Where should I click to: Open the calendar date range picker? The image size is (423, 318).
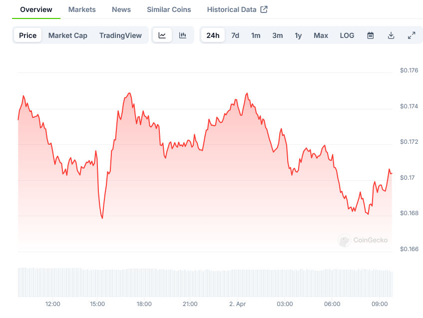click(371, 35)
